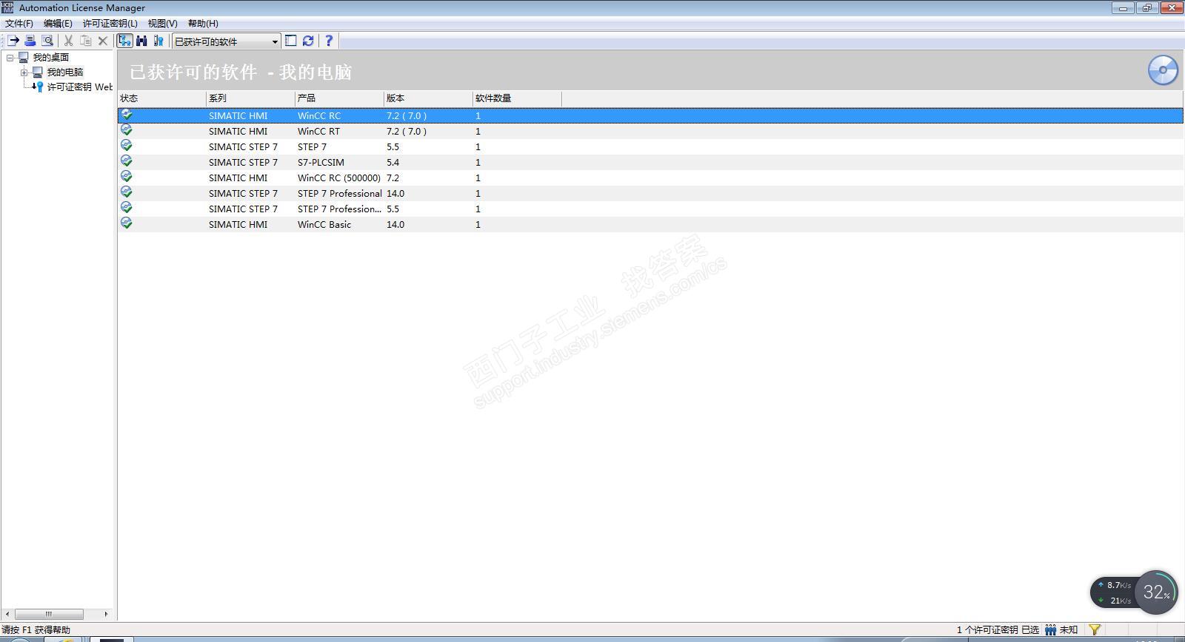Click version 5.4 in S7-PLCSIM row

[x=393, y=162]
